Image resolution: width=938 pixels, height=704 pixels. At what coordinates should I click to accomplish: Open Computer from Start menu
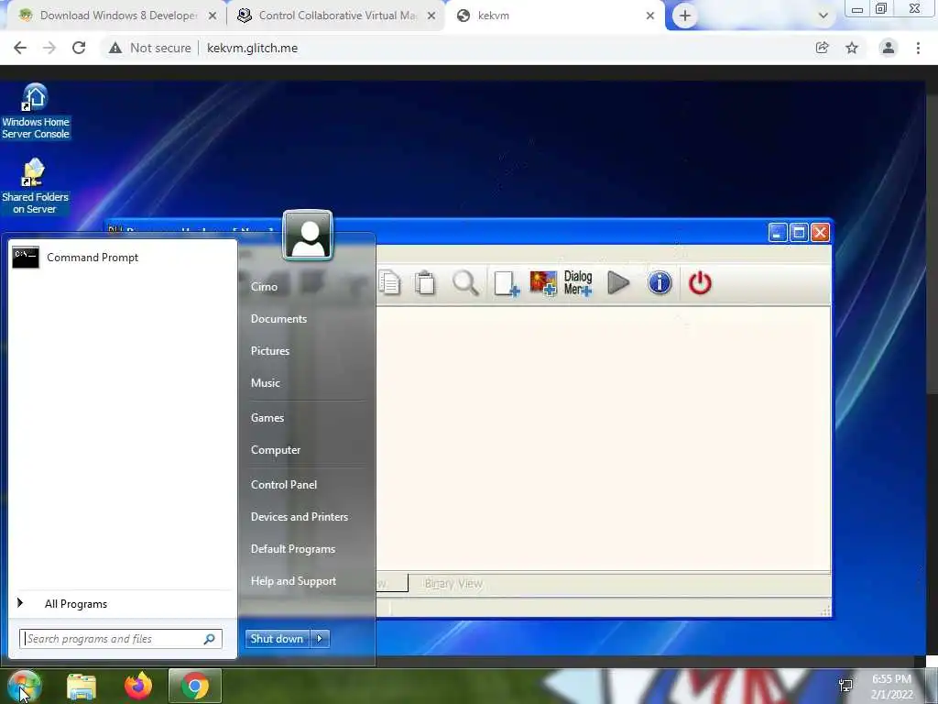pyautogui.click(x=276, y=450)
